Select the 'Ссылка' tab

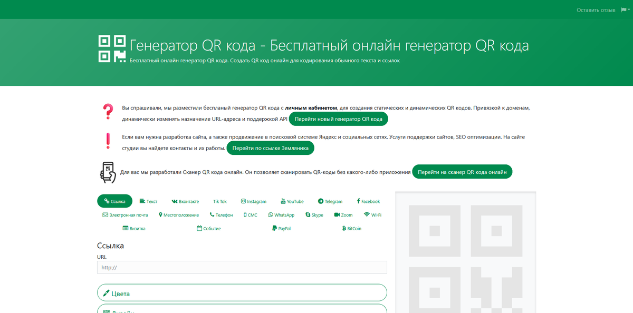(114, 201)
